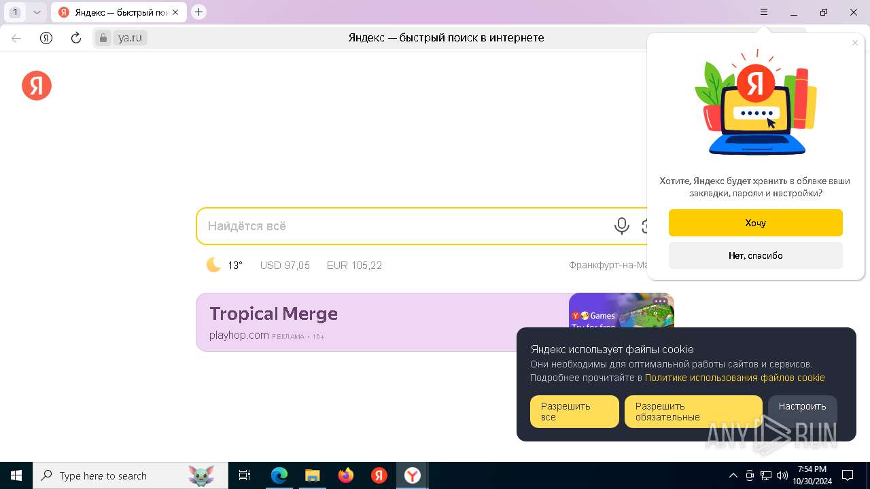
Task: Launch Microsoft Edge from the taskbar
Action: [x=279, y=475]
